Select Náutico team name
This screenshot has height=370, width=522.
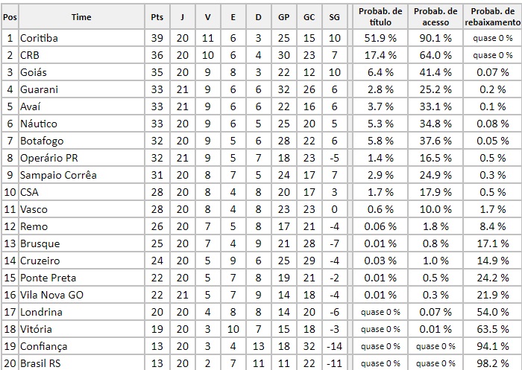(x=39, y=124)
